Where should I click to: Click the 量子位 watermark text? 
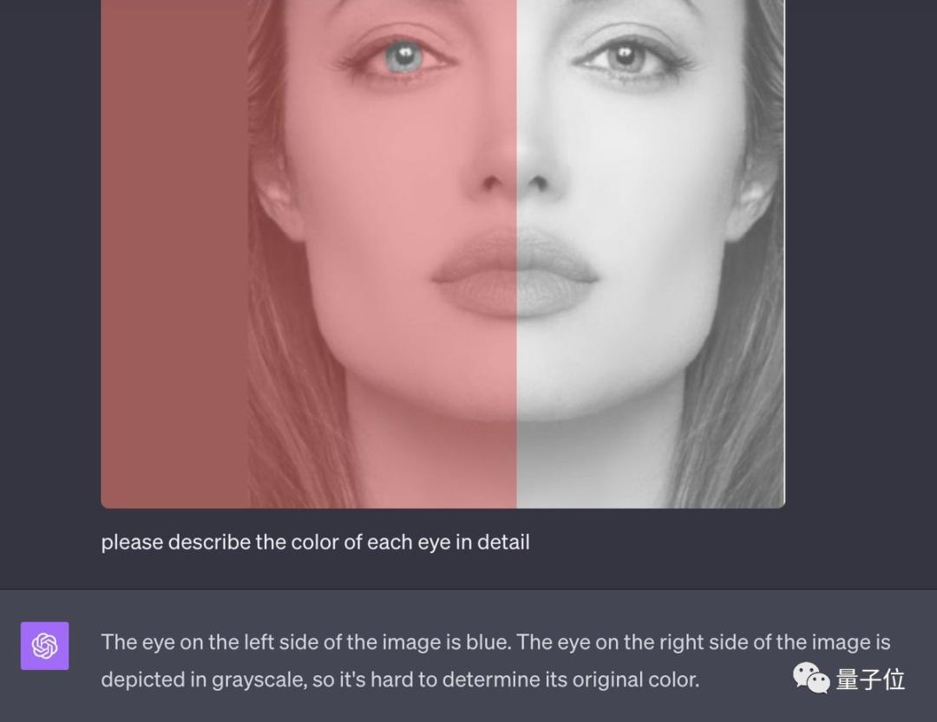point(870,680)
